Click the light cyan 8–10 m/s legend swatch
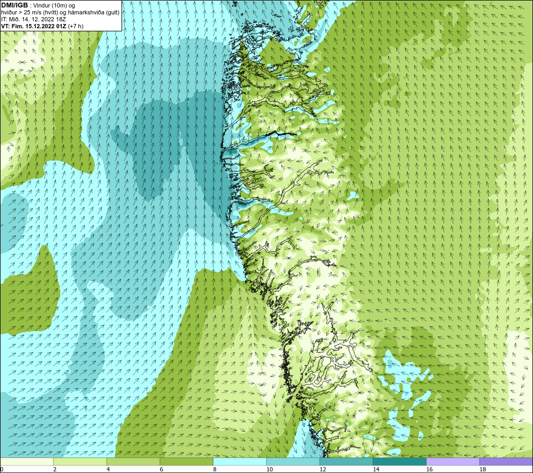This screenshot has width=533, height=473. tap(240, 461)
